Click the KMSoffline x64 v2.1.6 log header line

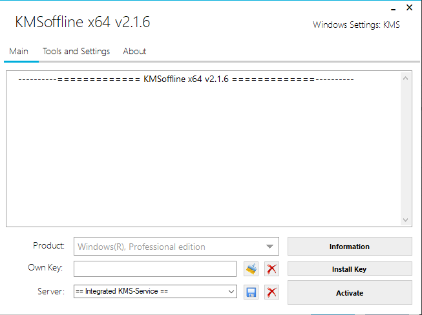point(186,79)
